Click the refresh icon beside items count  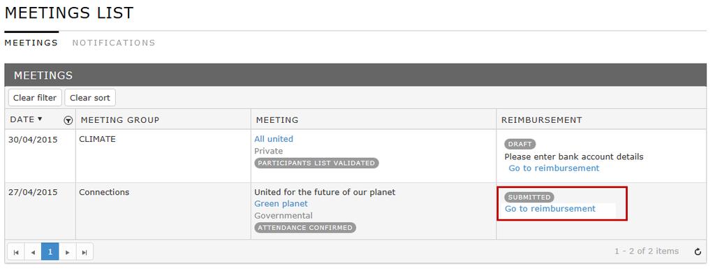pos(698,252)
